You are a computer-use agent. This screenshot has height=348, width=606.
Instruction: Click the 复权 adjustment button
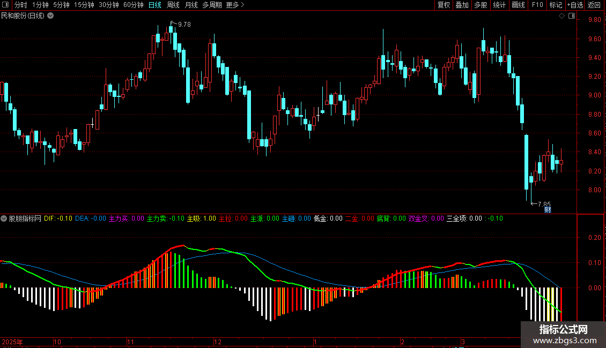[444, 5]
